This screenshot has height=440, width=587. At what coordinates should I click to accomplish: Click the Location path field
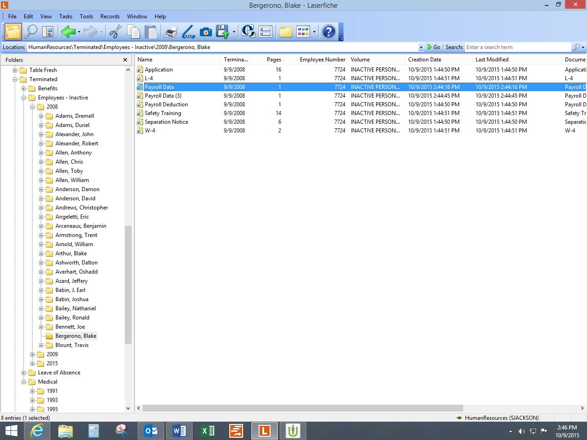click(223, 47)
